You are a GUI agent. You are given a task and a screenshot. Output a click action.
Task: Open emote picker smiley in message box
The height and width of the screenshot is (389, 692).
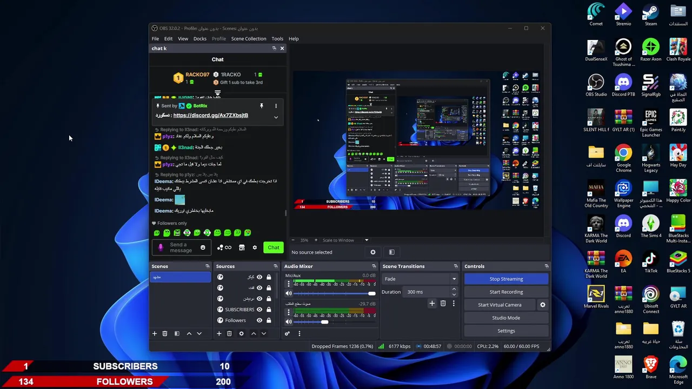203,247
